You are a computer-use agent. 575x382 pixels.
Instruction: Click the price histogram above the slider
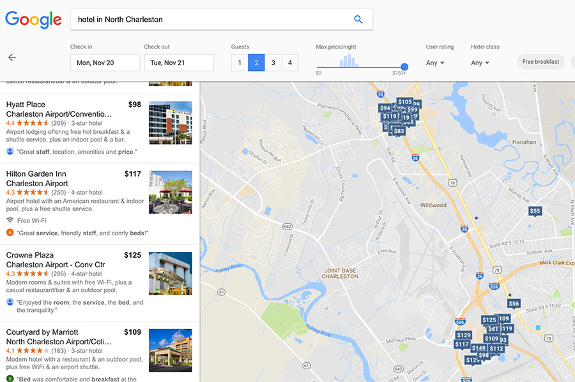349,61
